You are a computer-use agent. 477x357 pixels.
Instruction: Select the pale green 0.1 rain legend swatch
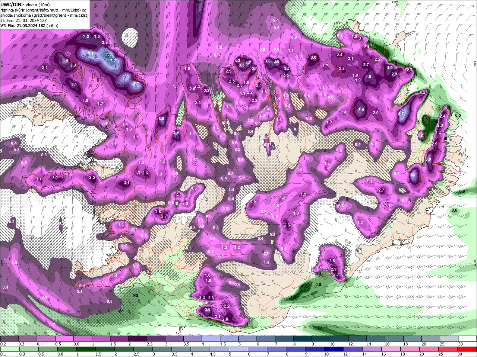click(x=9, y=349)
